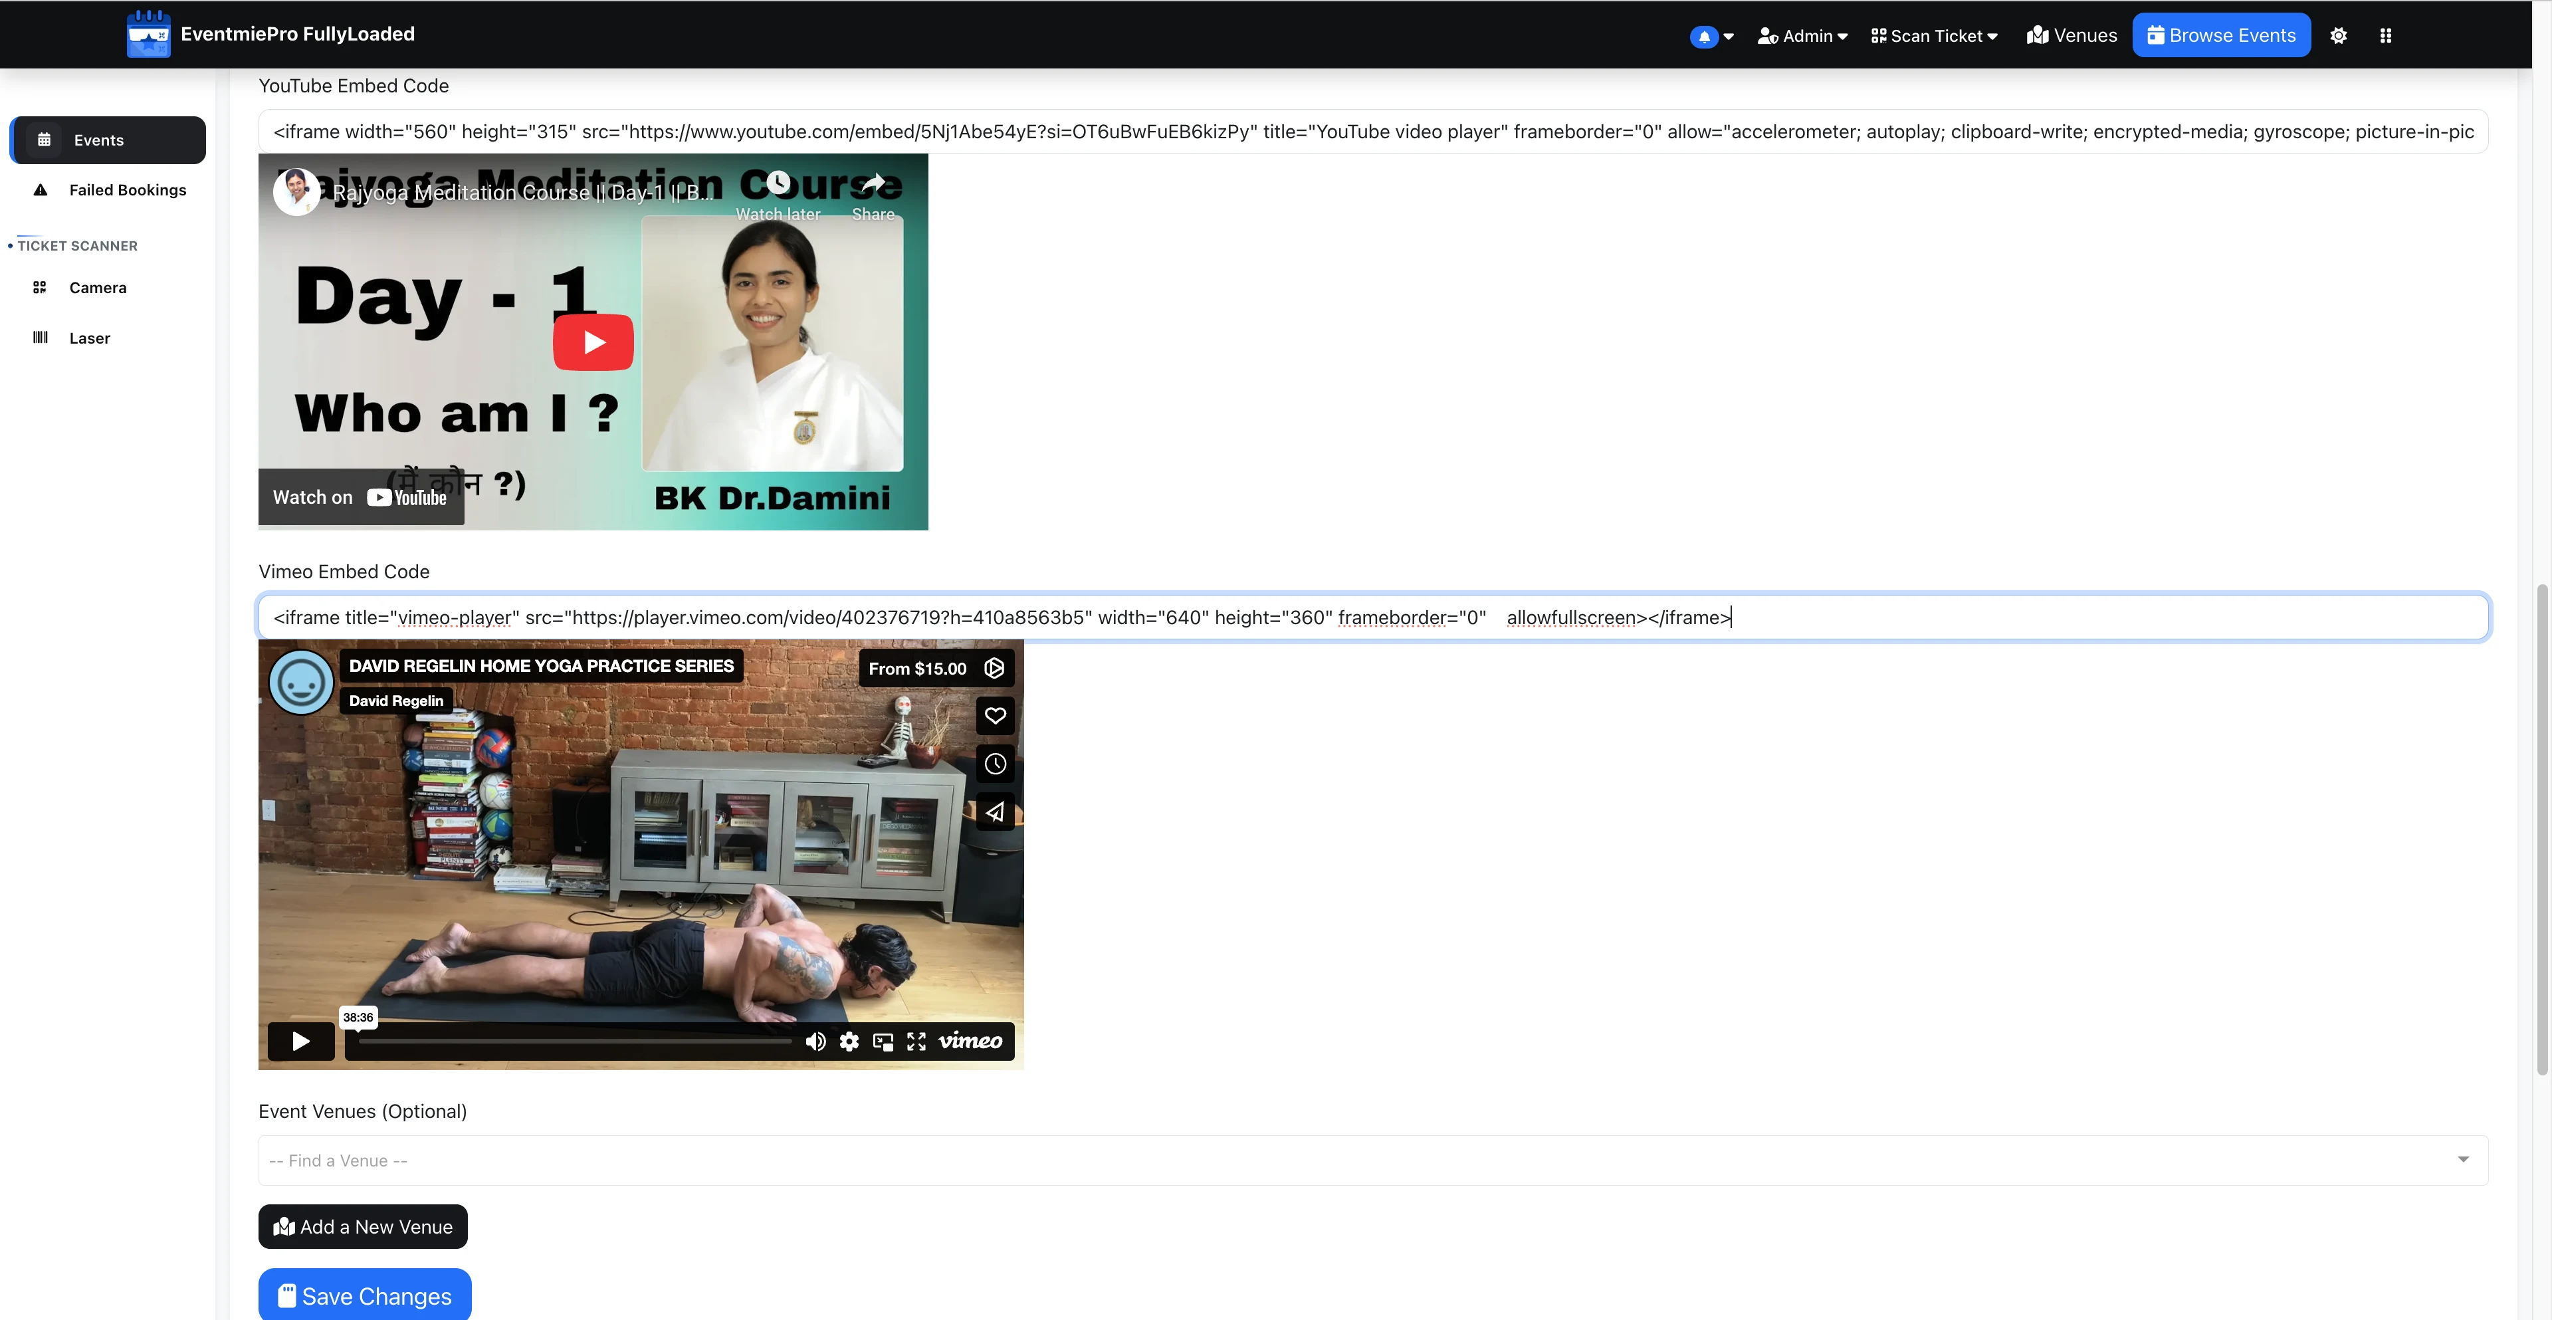The image size is (2552, 1320).
Task: Expand the Admin user menu
Action: (x=1802, y=37)
